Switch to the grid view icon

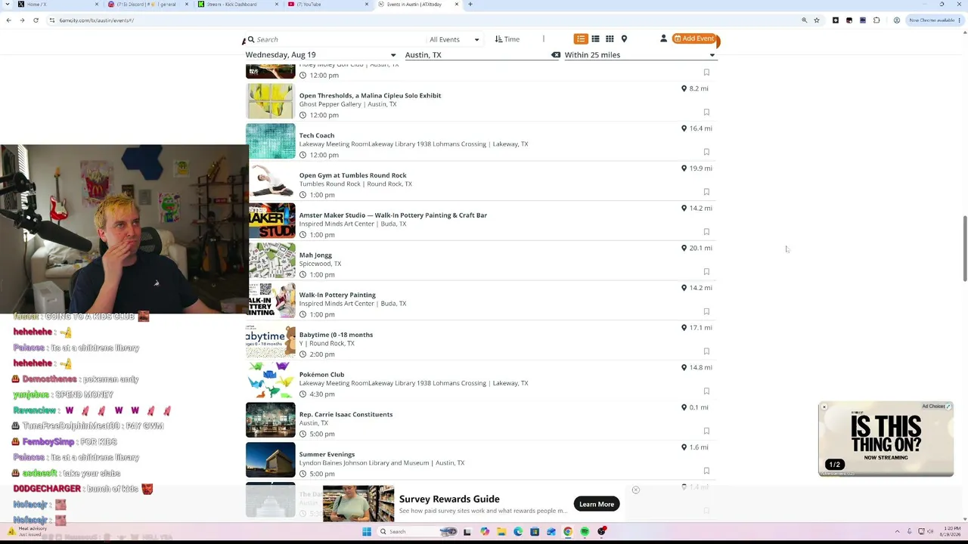pyautogui.click(x=610, y=39)
